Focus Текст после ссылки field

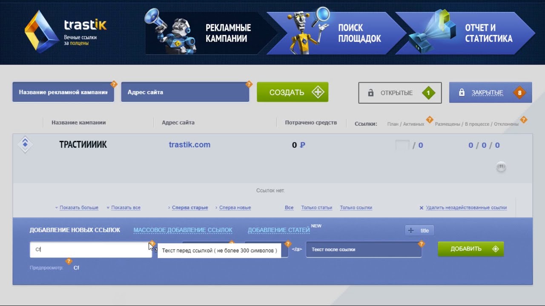pyautogui.click(x=364, y=249)
